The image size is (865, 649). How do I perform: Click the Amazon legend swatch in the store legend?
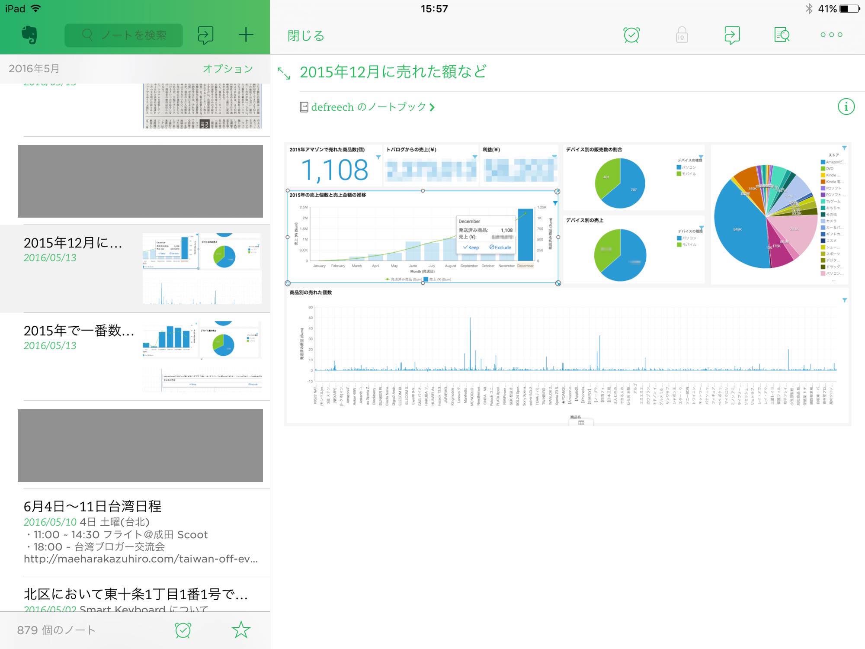click(x=823, y=162)
